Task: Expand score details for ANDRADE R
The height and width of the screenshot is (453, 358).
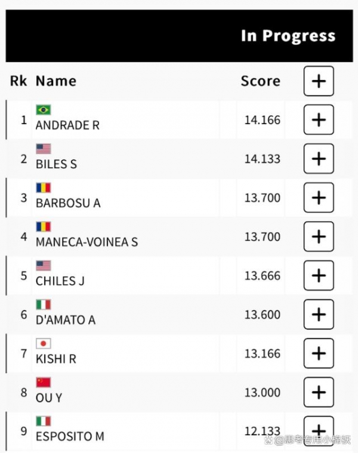Action: tap(319, 120)
